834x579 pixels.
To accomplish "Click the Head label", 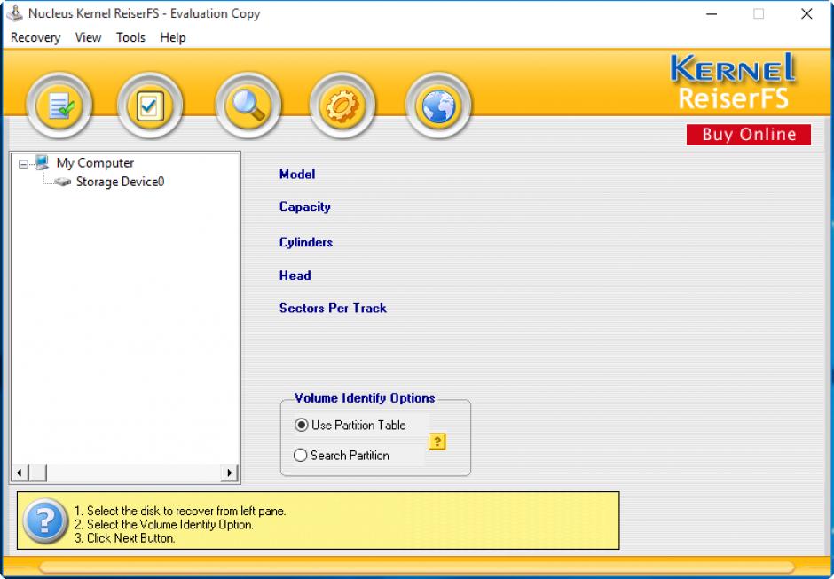I will 295,276.
